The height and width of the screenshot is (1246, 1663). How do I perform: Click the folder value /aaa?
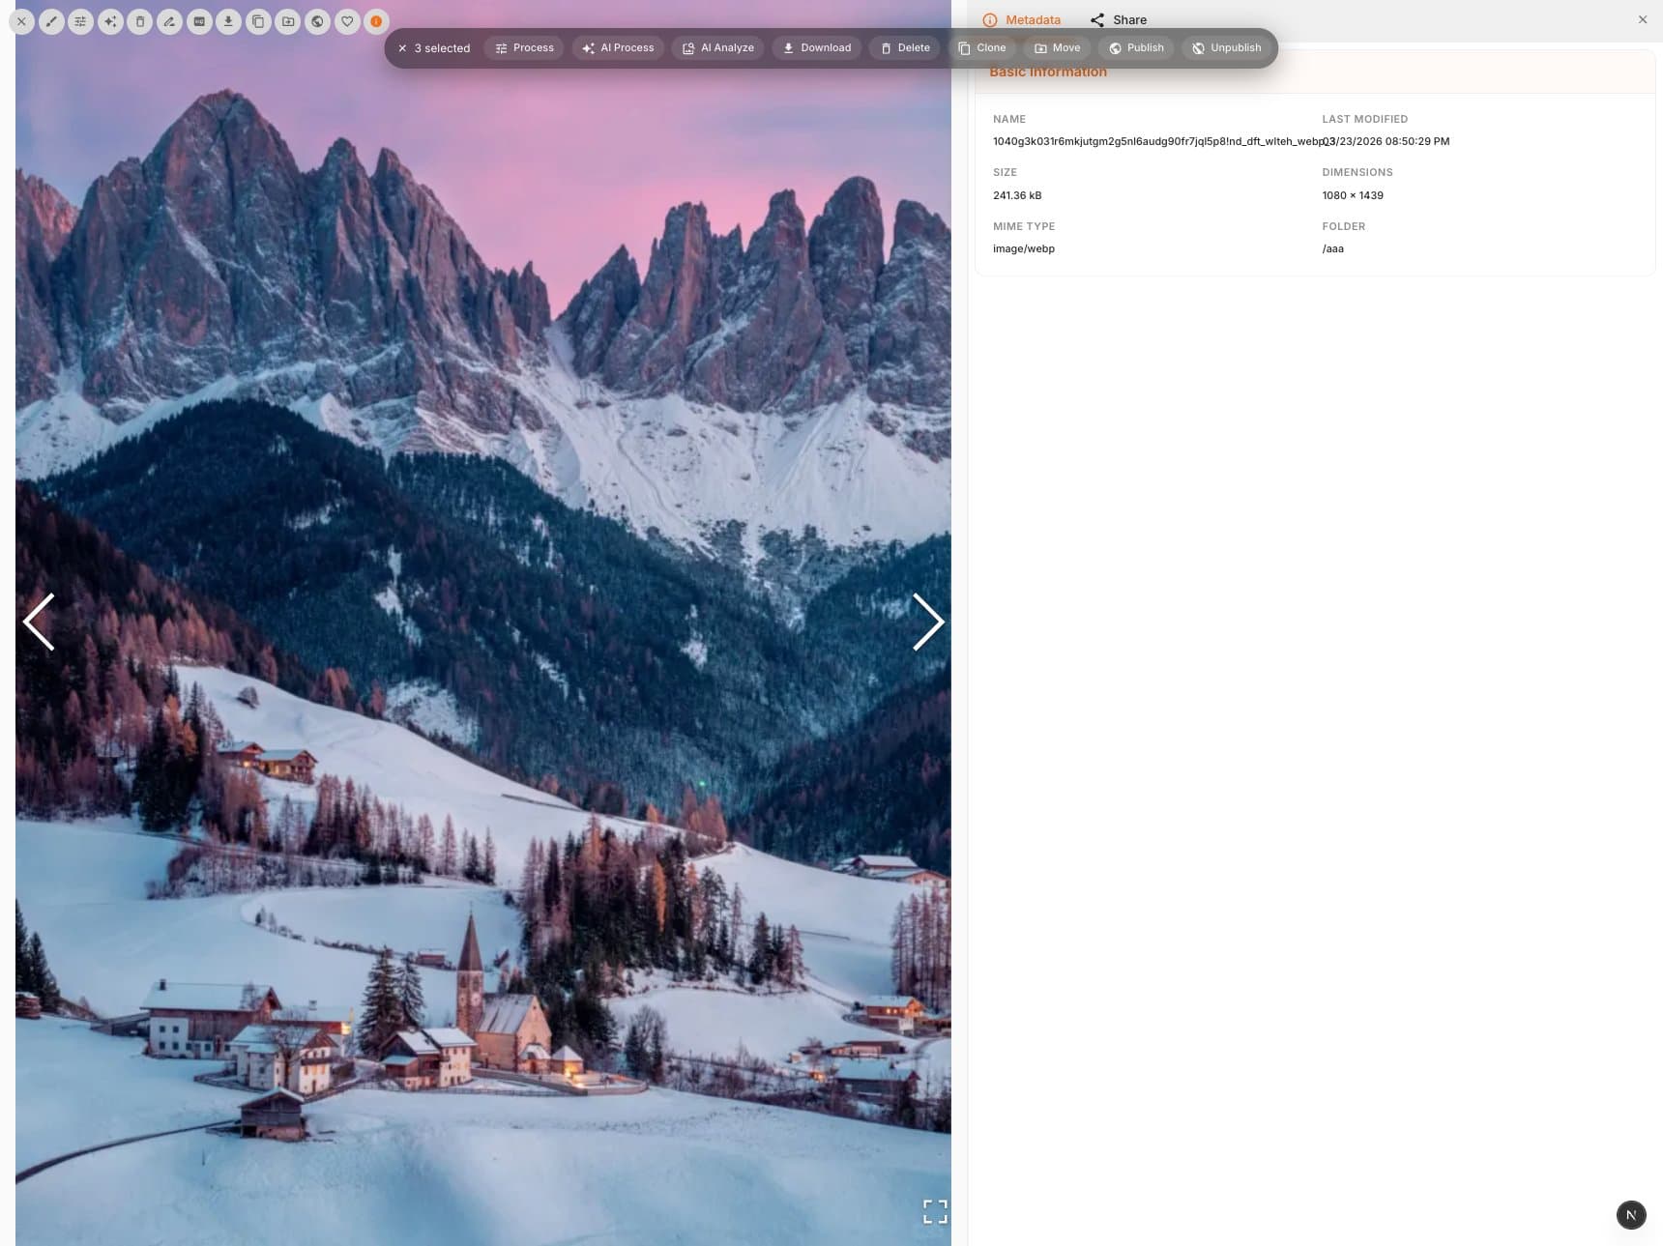point(1332,248)
